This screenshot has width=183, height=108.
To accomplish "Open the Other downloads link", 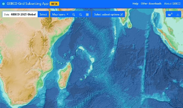I will pos(151,4).
